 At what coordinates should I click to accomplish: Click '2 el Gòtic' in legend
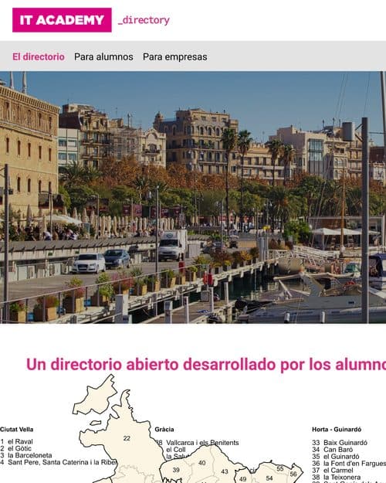(16, 448)
